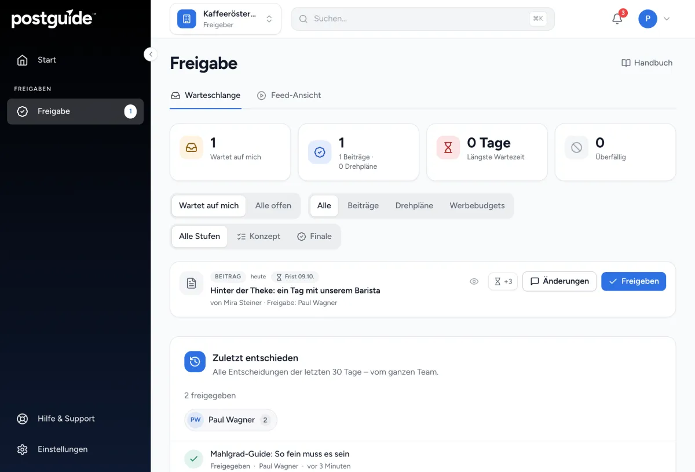The width and height of the screenshot is (695, 472).
Task: Go to Start in the sidebar
Action: (x=75, y=60)
